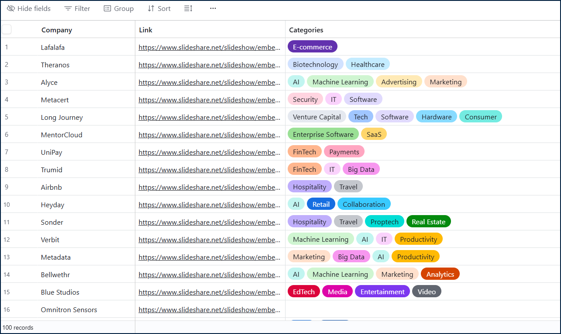
Task: Click the E-commerce tag for Lafalafa
Action: (x=313, y=47)
